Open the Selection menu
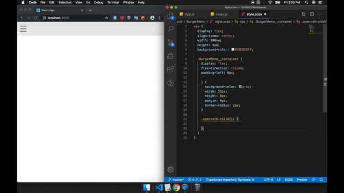Image resolution: width=344 pixels, height=193 pixels. click(x=65, y=2)
